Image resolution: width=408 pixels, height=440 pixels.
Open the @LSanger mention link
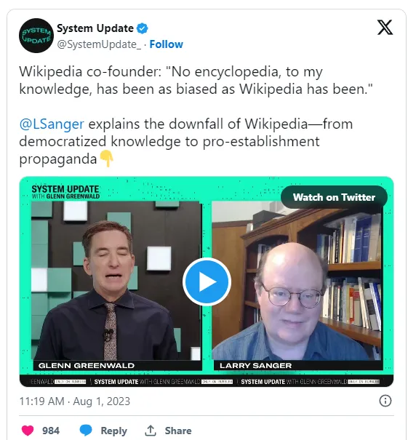[52, 124]
